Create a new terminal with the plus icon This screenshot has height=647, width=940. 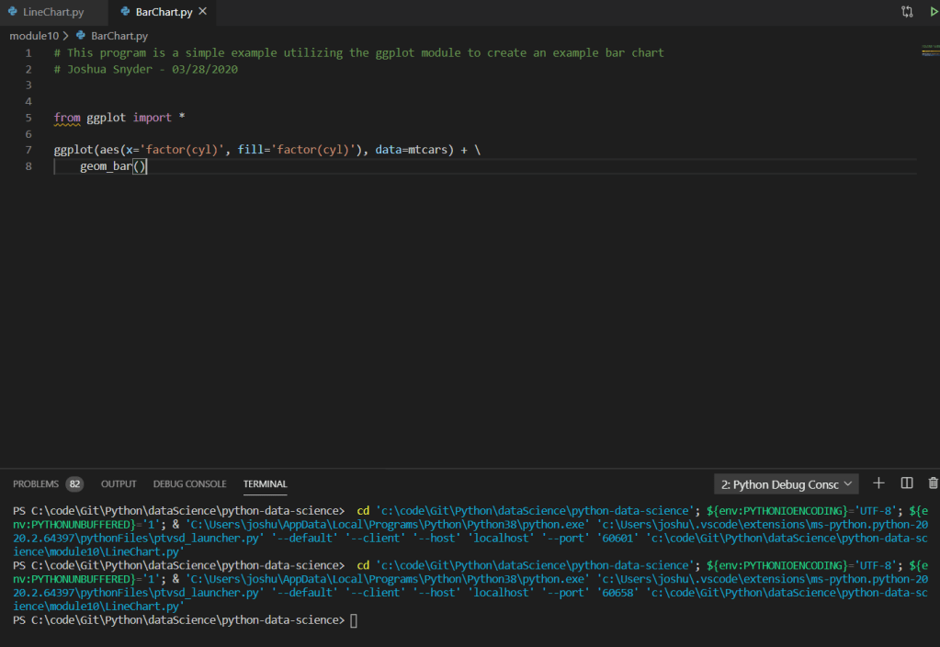coord(878,483)
